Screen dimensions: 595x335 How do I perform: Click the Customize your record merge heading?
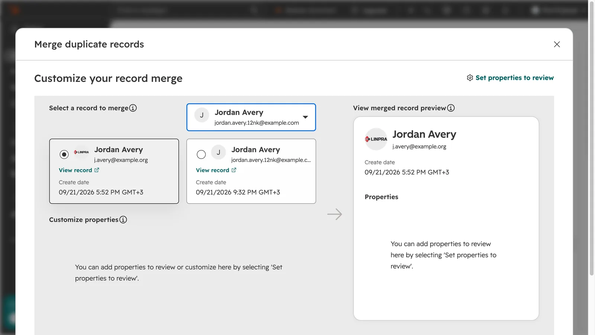pos(108,79)
